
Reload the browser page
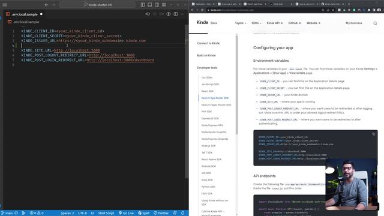point(202,10)
